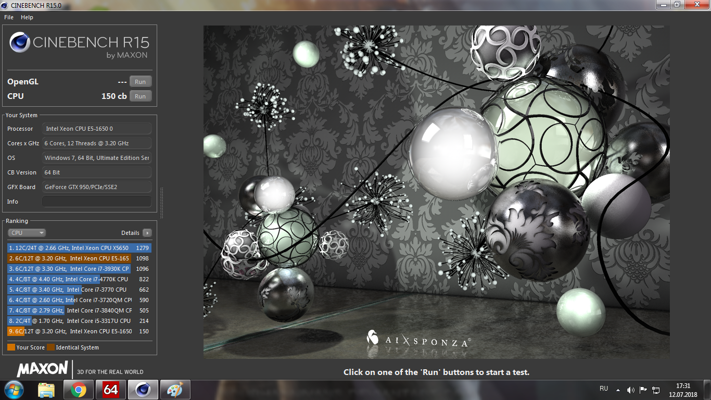Open the Paint app from taskbar

175,390
